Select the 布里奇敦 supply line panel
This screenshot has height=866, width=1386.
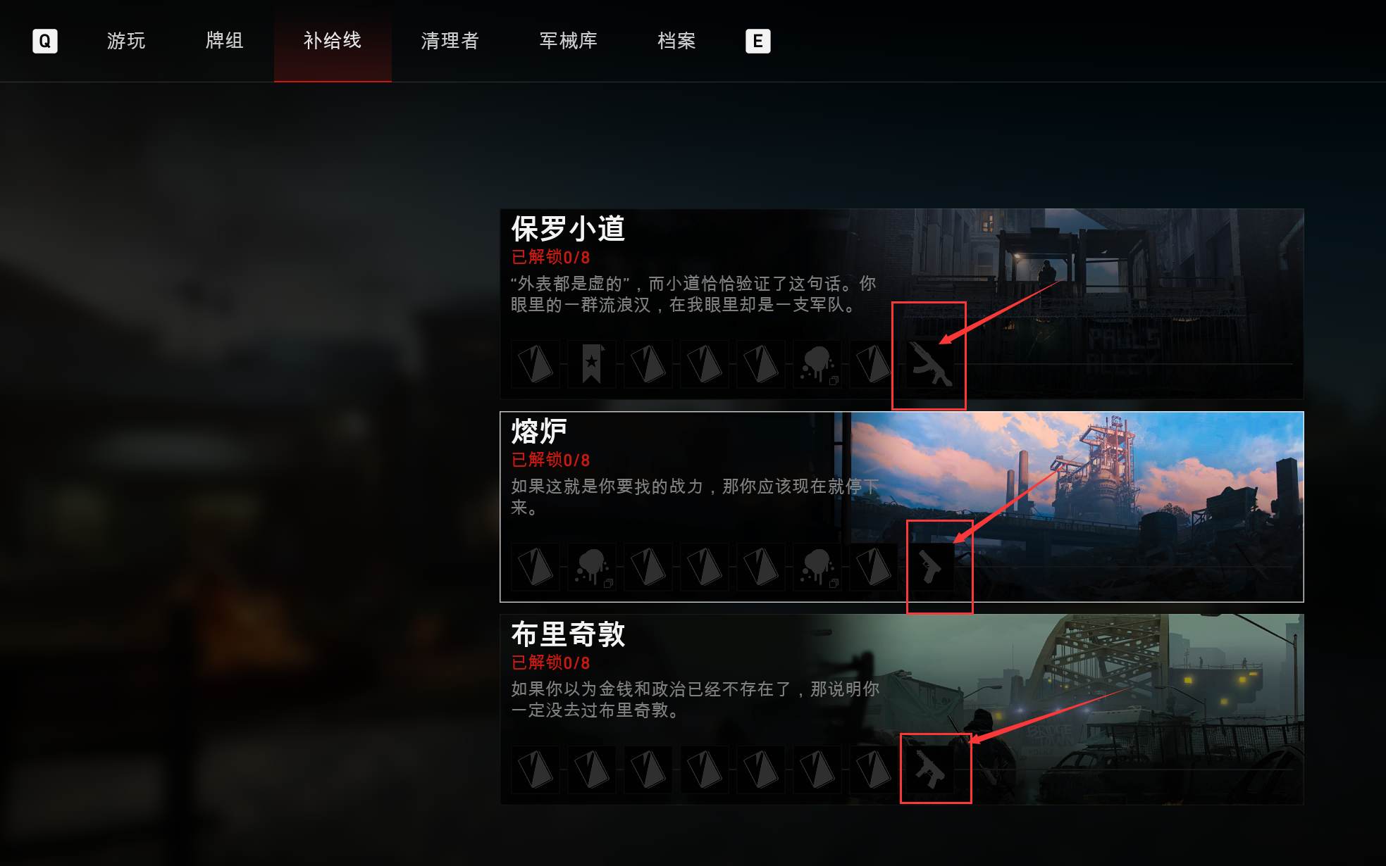pyautogui.click(x=902, y=710)
